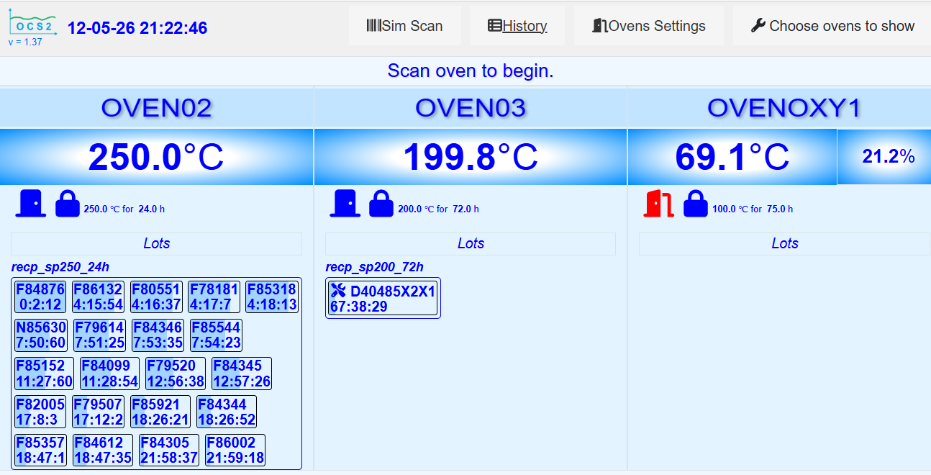Open the History page
Image resolution: width=931 pixels, height=475 pixels.
point(517,26)
